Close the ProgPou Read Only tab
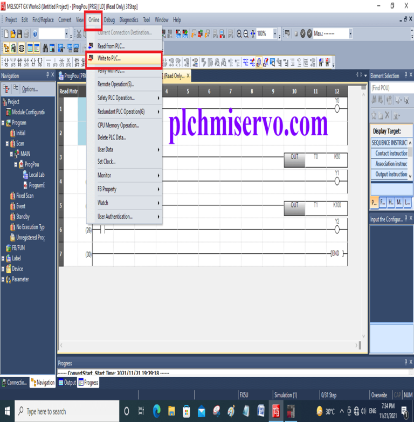Viewport: 414px width, 422px height. pyautogui.click(x=188, y=76)
